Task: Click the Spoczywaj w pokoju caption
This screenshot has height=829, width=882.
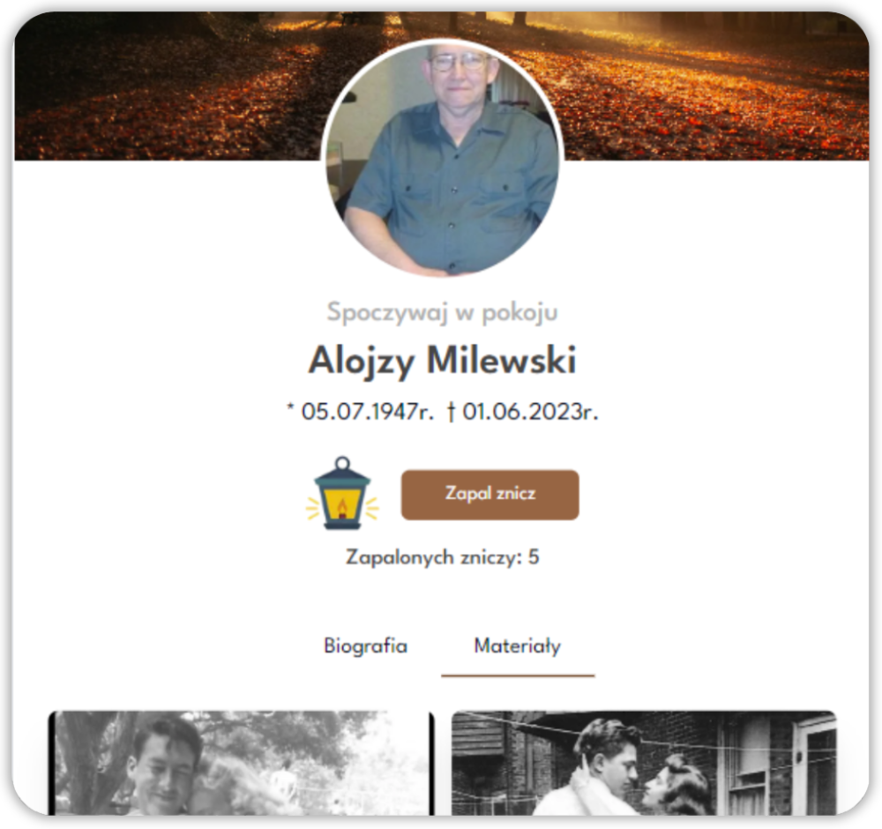Action: pyautogui.click(x=442, y=313)
